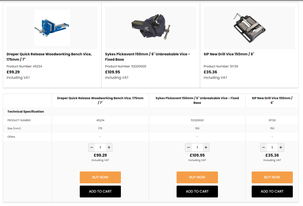Add the Sykes Pickavant Vice to cart
The width and height of the screenshot is (303, 206).
[x=197, y=192]
